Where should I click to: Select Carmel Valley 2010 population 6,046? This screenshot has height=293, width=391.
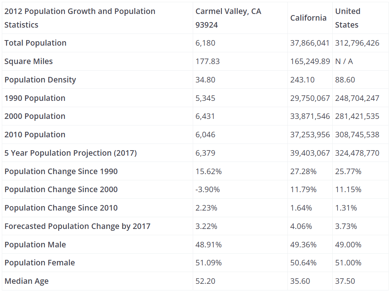point(205,135)
